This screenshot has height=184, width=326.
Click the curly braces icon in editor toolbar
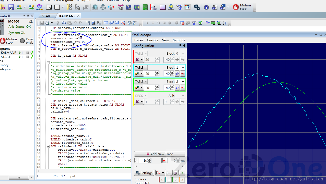pyautogui.click(x=225, y=23)
